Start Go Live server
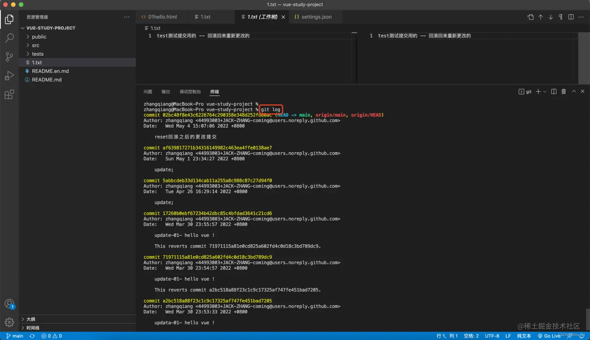Screen dimensions: 590x340 549,336
